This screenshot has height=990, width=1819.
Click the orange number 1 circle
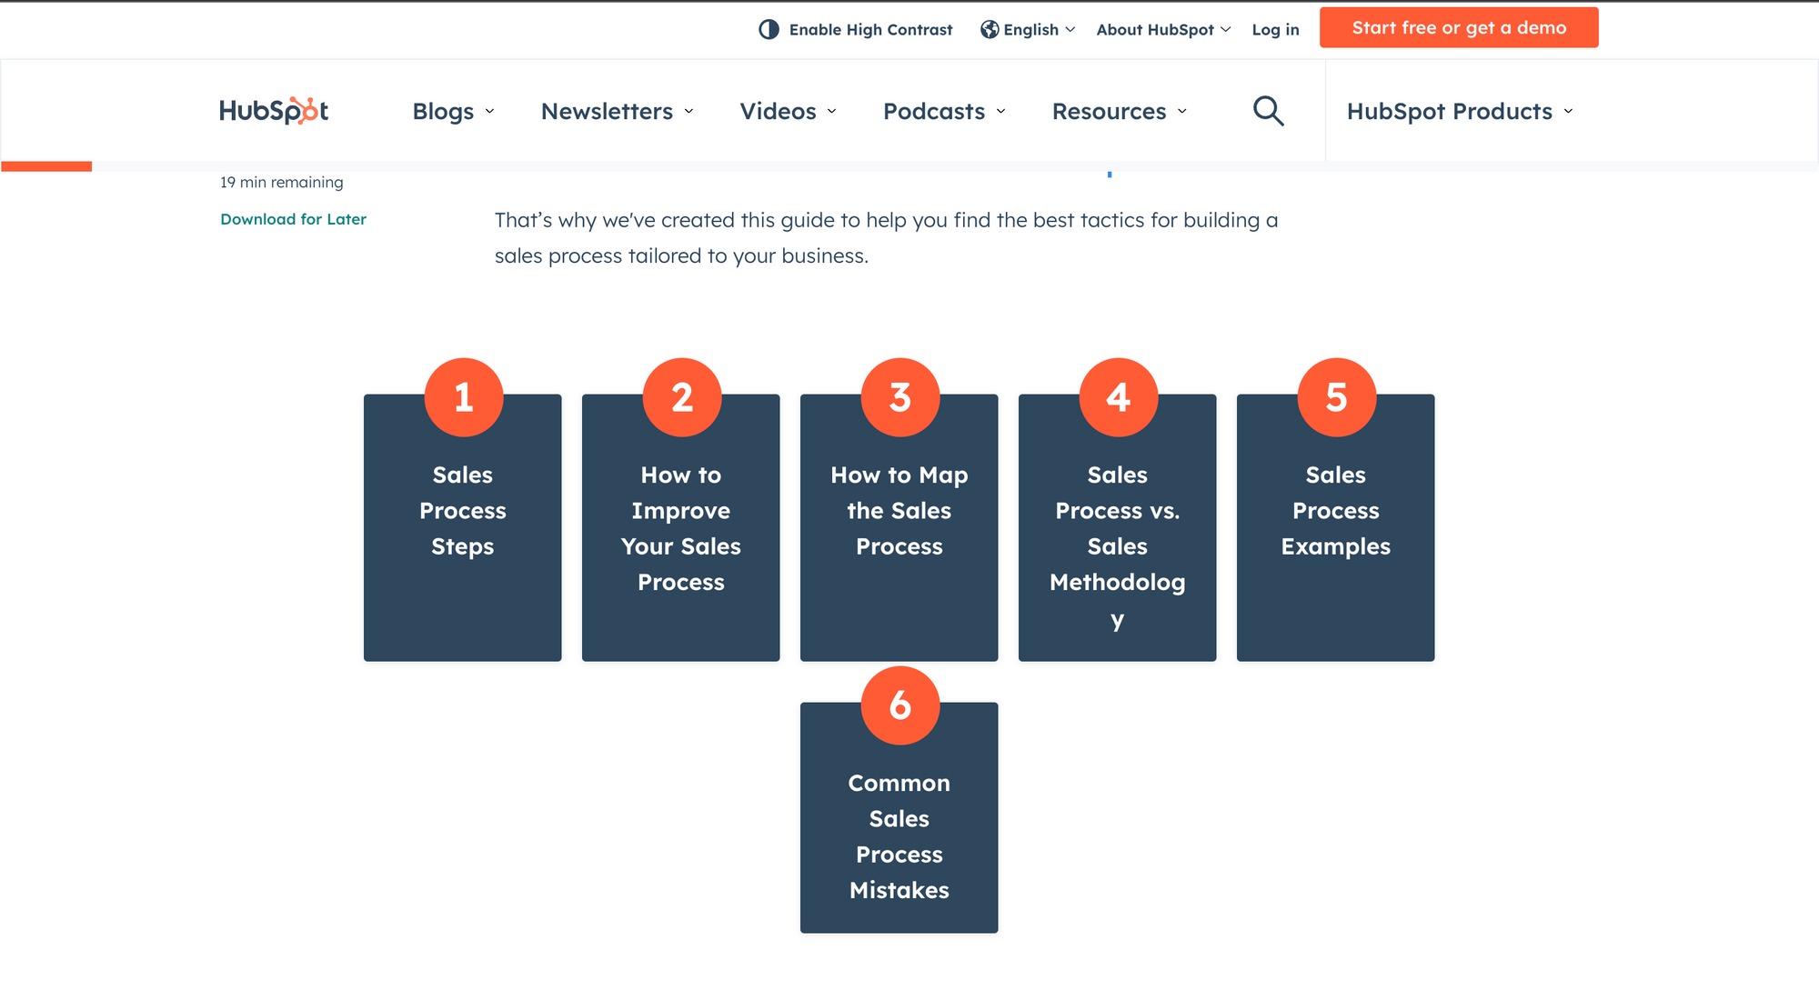[464, 397]
